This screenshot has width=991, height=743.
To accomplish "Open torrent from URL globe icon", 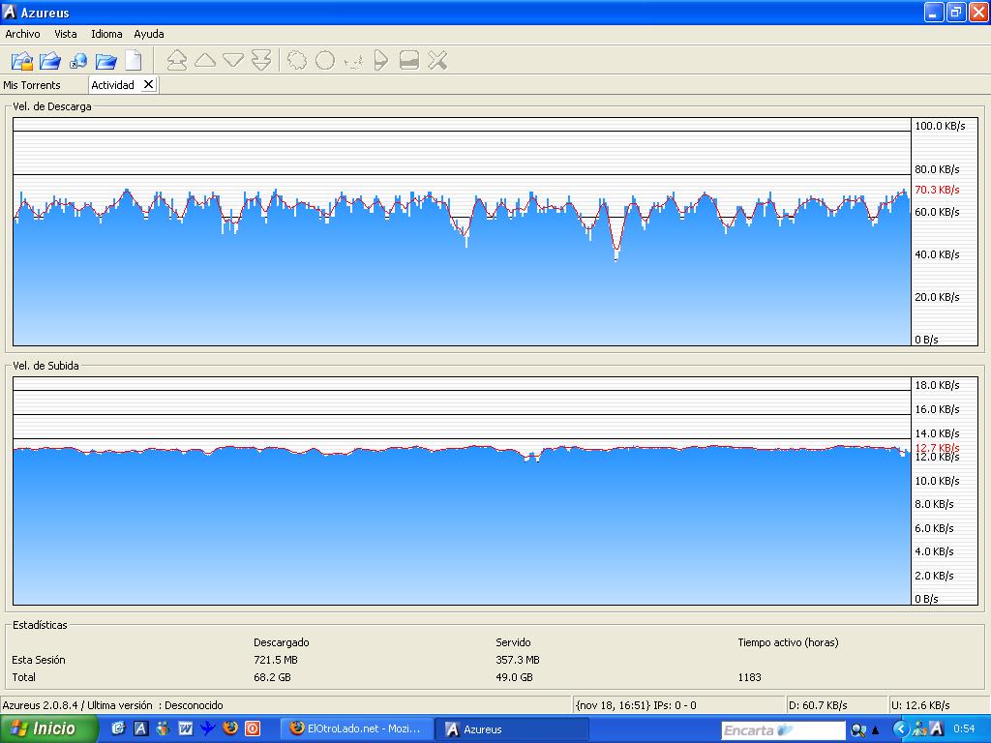I will [x=78, y=61].
